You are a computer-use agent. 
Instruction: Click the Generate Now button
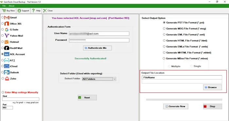pyautogui.click(x=176, y=106)
